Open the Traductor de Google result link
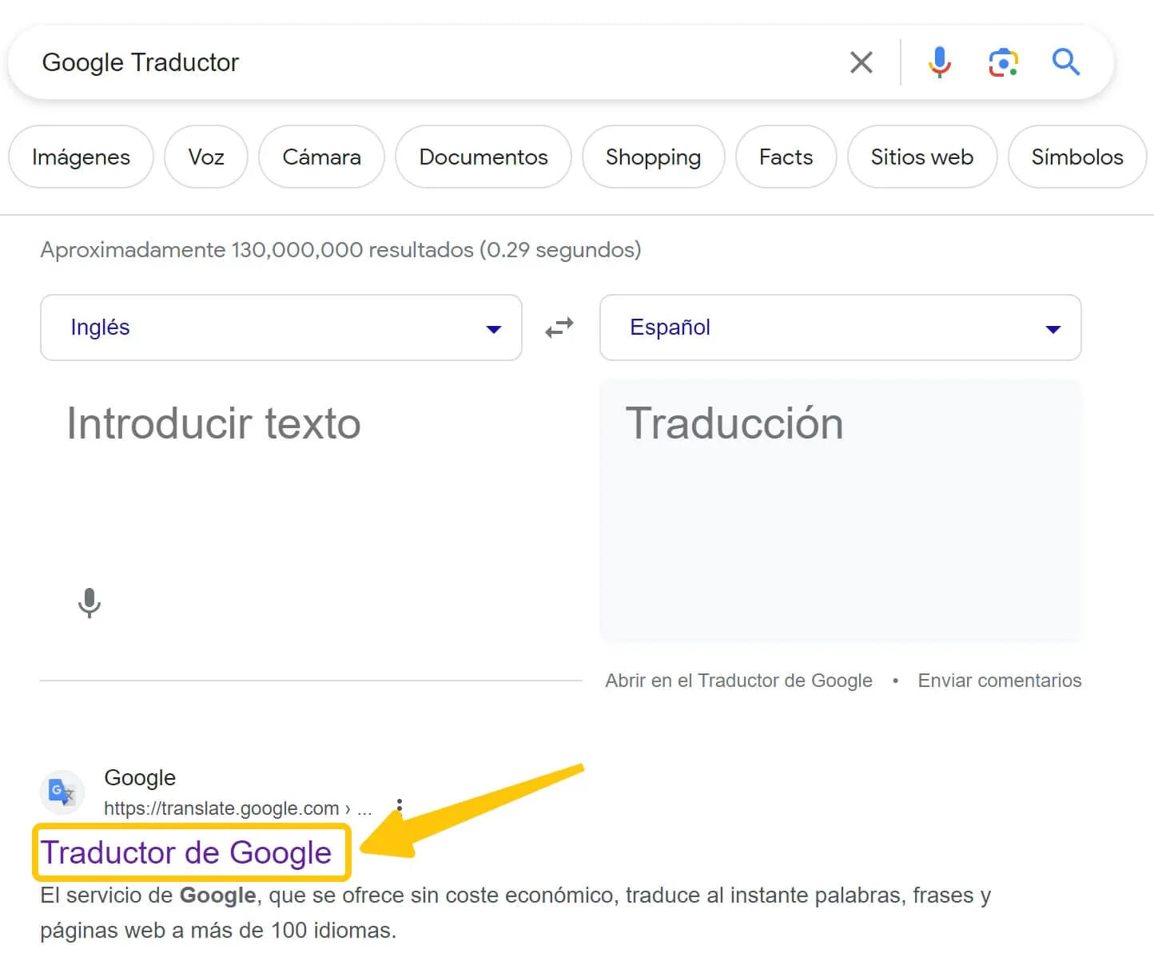Viewport: 1154px width, 965px height. 186,852
